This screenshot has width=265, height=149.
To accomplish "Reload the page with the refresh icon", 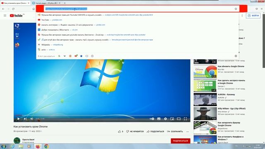I will (13, 9).
